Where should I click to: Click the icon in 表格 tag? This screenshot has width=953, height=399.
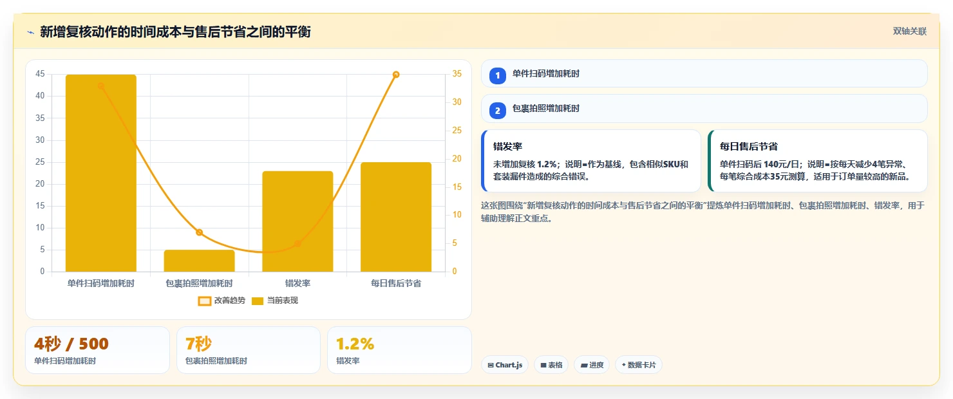click(543, 366)
